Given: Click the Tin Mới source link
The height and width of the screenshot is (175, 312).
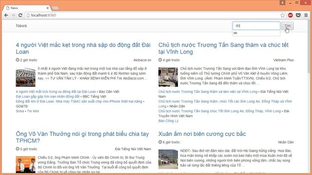Looking at the screenshot, I should 33,111.
